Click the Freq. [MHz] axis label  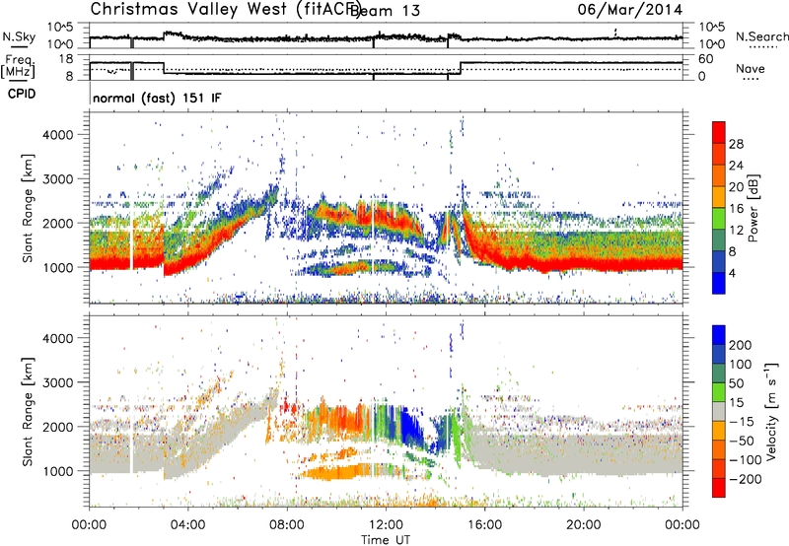pos(18,66)
